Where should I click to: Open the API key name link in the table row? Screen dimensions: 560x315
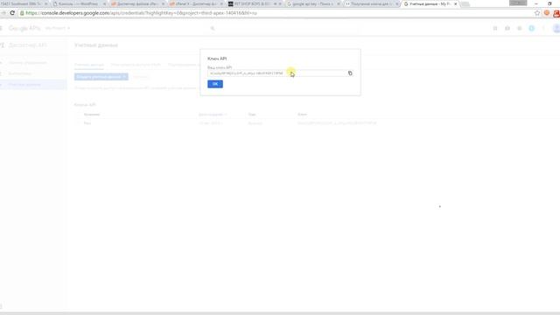[87, 123]
